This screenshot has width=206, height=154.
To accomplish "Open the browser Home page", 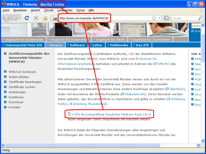I will pyautogui.click(x=45, y=18).
